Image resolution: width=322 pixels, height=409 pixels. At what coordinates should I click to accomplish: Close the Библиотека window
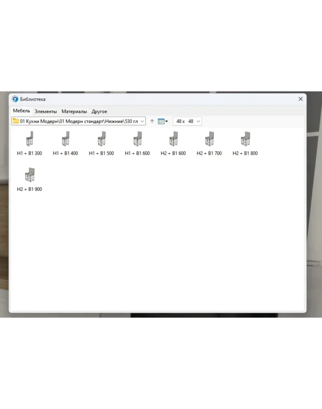[300, 99]
